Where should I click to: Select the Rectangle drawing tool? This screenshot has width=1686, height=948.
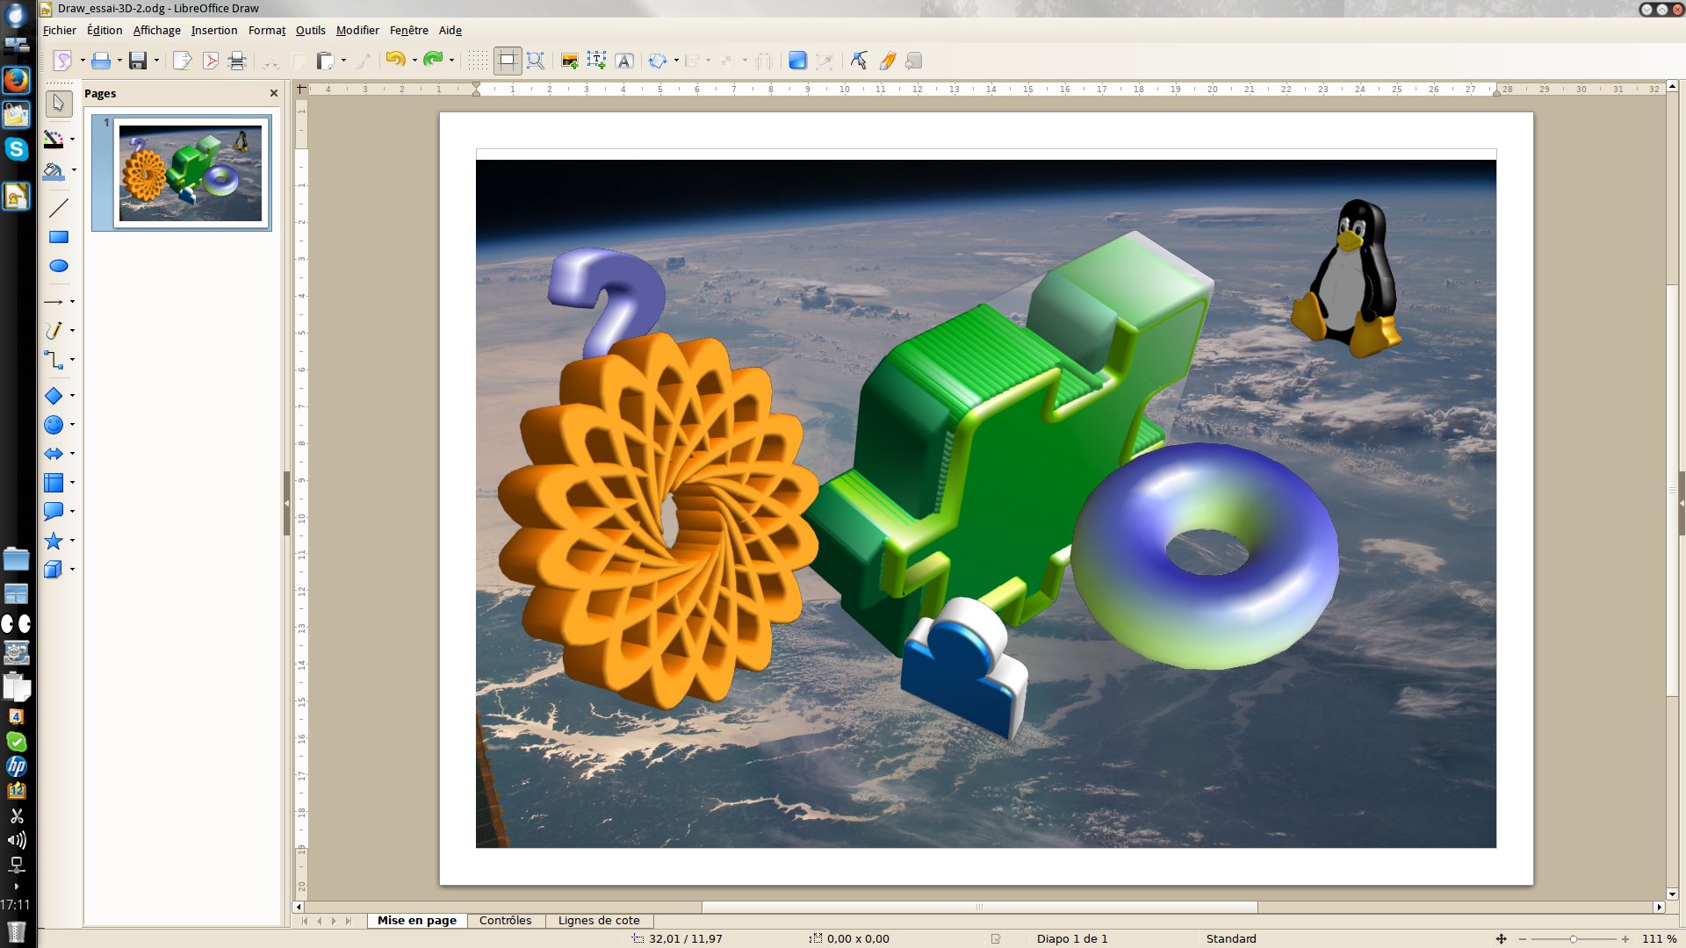tap(59, 237)
